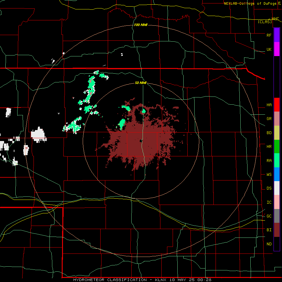This screenshot has width=282, height=282.
Task: Select the light pink IC swatch
Action: click(277, 202)
